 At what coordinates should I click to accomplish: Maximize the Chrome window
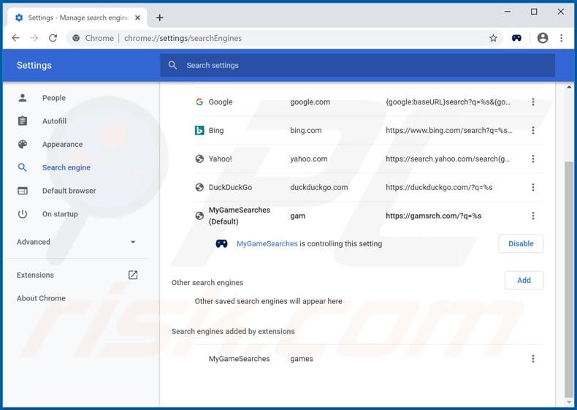[x=534, y=12]
